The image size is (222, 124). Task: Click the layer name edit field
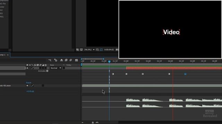[12, 68]
